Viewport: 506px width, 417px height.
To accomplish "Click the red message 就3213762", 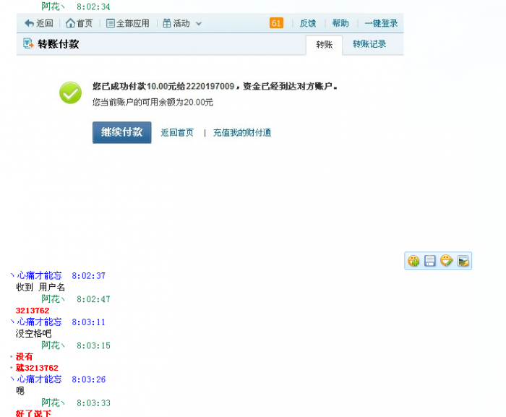I will tap(37, 368).
